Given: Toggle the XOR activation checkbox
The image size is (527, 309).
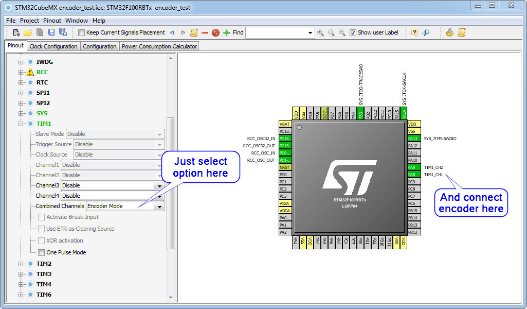Looking at the screenshot, I should [x=41, y=241].
